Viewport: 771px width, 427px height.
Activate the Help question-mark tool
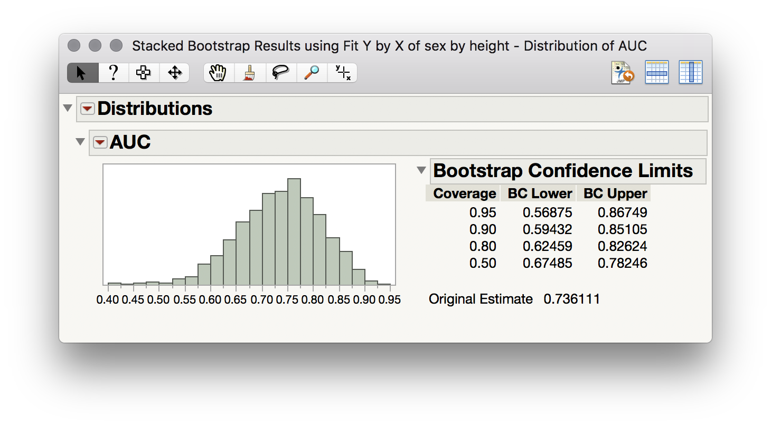tap(113, 72)
